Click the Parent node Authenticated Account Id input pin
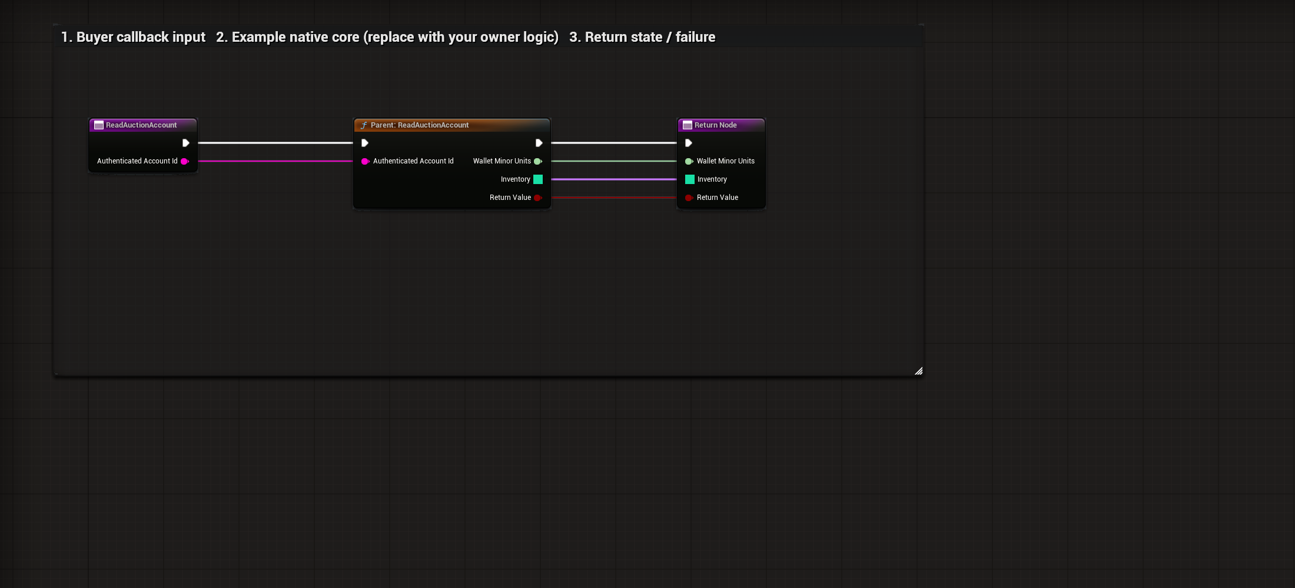 [365, 161]
